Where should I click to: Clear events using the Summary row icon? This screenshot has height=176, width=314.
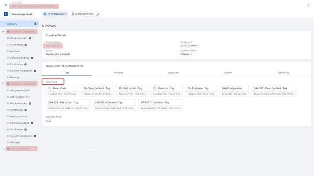(x=36, y=24)
